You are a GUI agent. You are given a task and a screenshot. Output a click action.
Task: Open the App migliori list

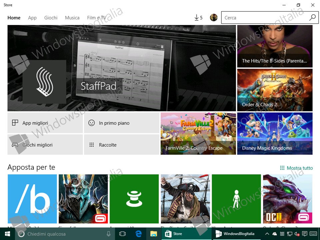[x=45, y=123]
